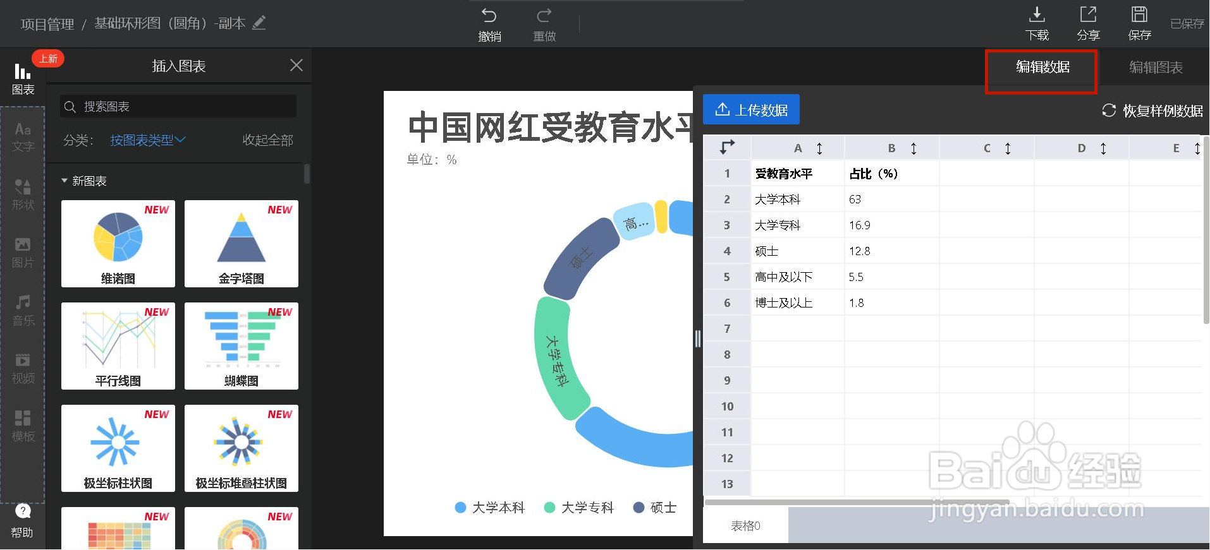
Task: Click the share (分享) icon
Action: coord(1088,14)
